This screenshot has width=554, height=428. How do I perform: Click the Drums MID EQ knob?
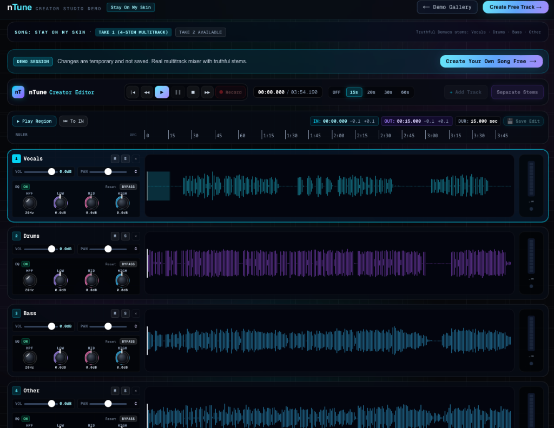point(91,280)
